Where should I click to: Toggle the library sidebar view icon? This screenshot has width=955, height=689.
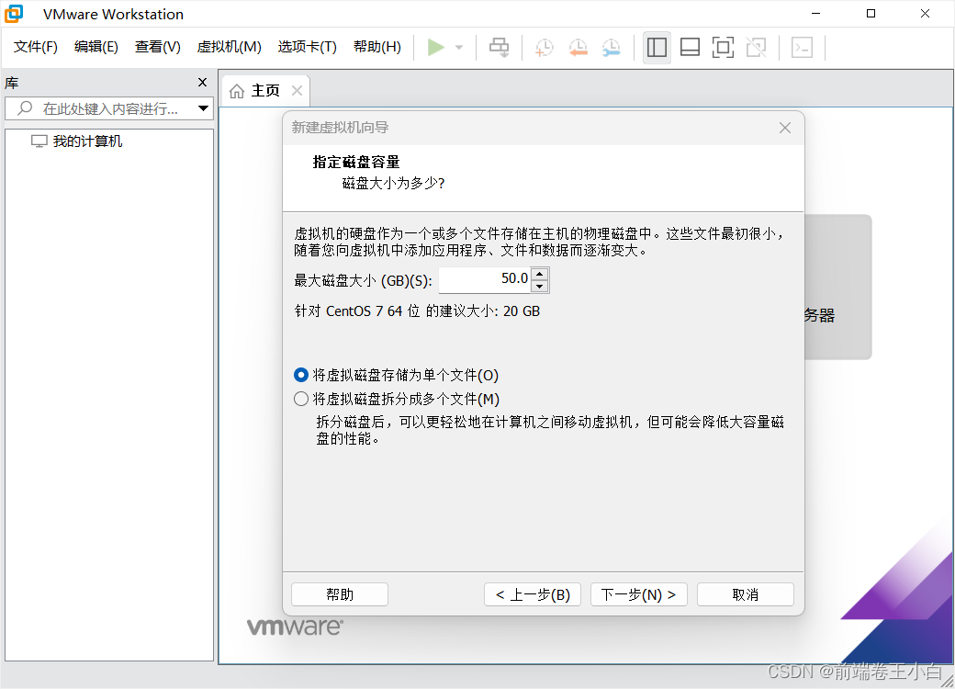point(657,48)
